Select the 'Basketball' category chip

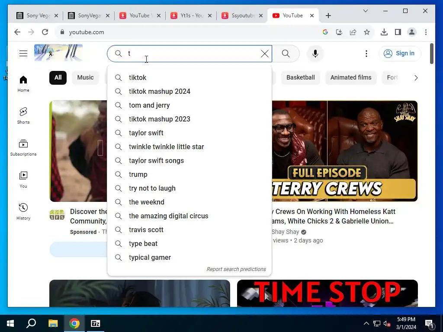(x=301, y=78)
